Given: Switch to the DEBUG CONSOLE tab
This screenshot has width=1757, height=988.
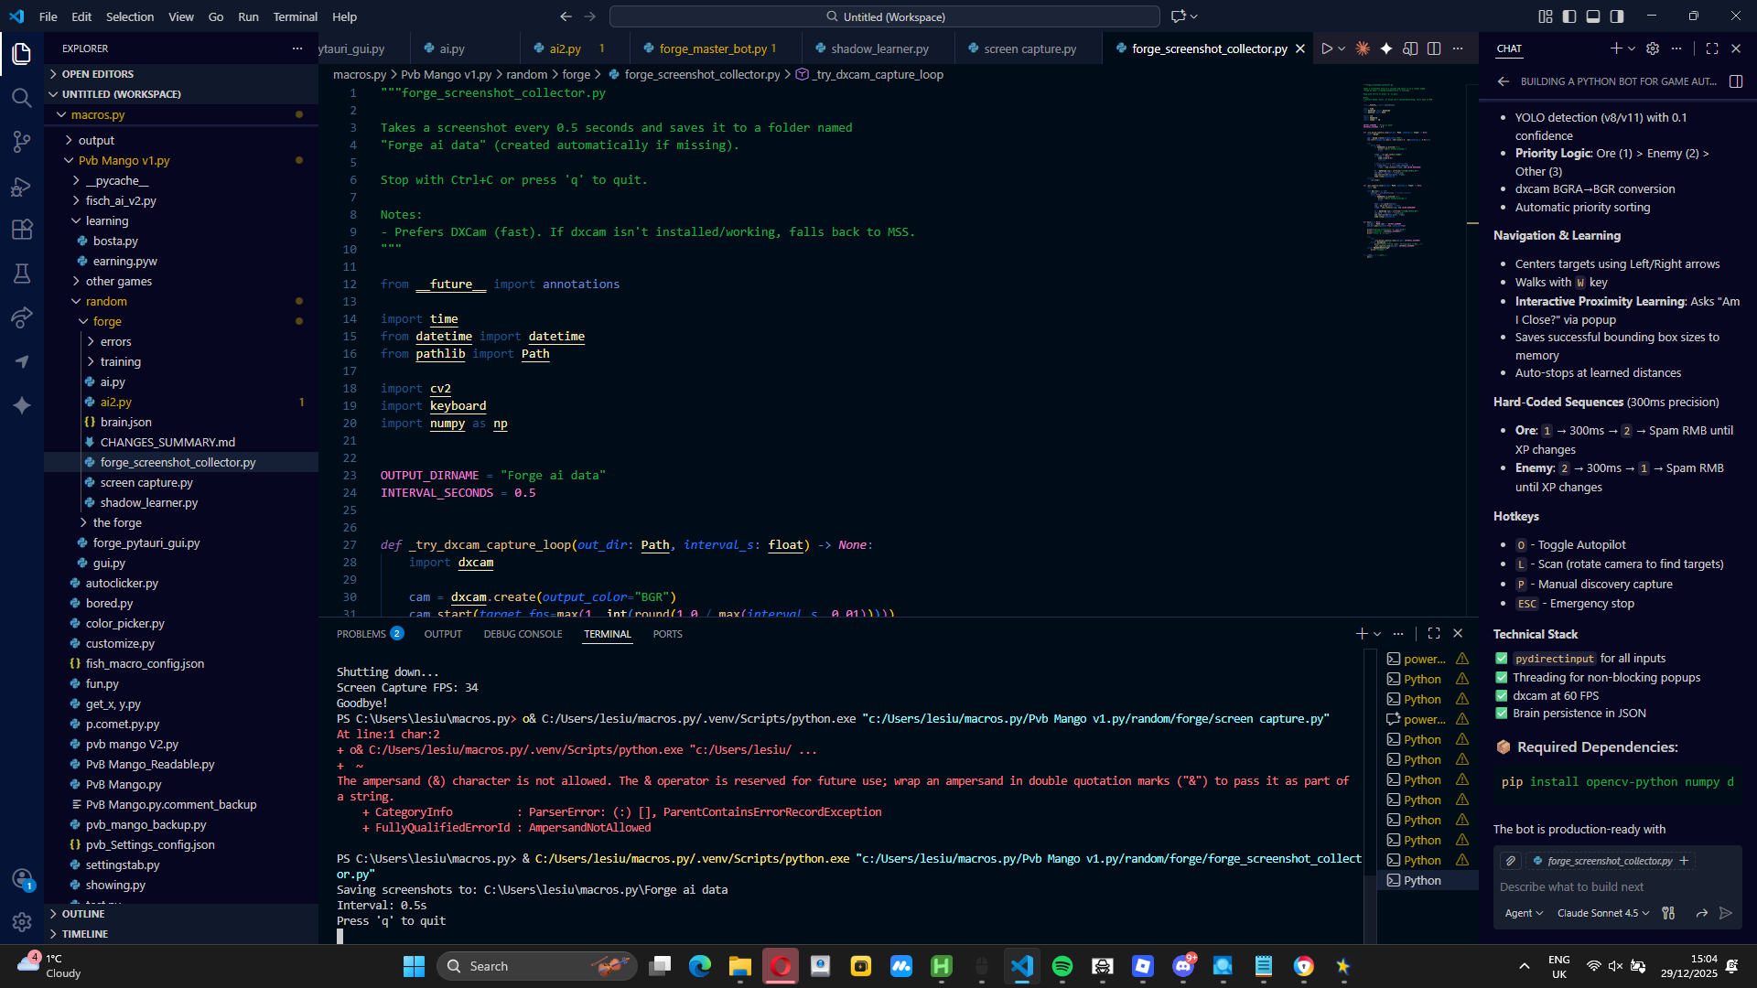Looking at the screenshot, I should (523, 634).
